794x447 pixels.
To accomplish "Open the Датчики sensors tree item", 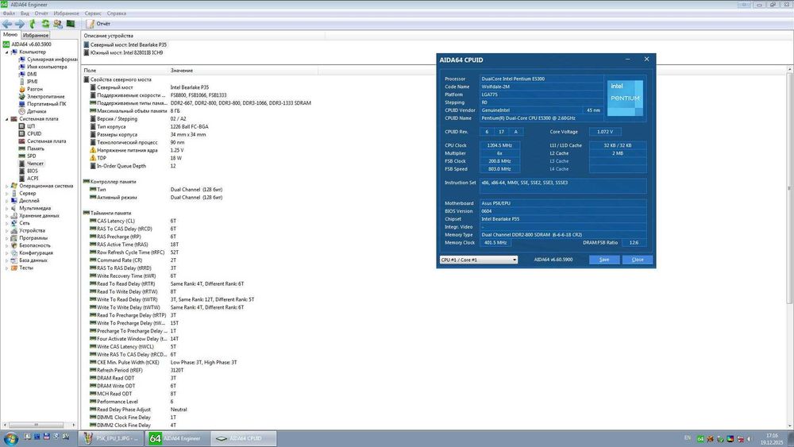I will click(x=33, y=111).
